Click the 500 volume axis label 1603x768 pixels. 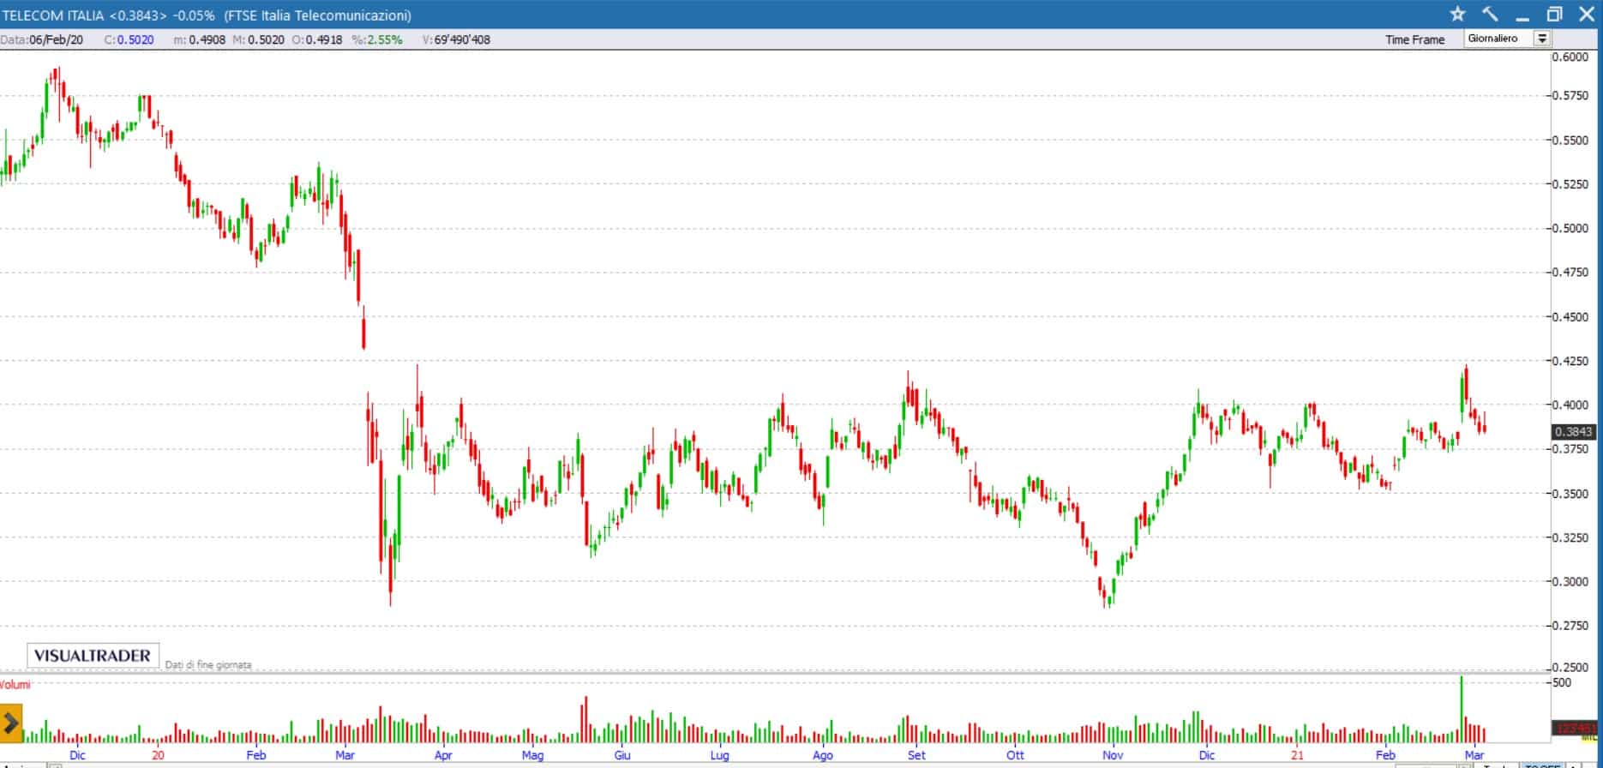pyautogui.click(x=1562, y=682)
